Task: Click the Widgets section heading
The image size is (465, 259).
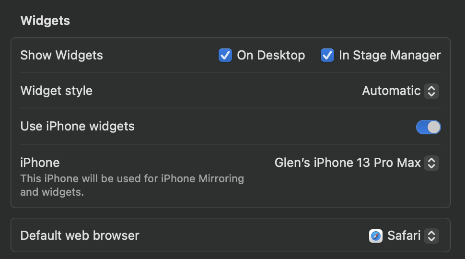Action: tap(45, 21)
